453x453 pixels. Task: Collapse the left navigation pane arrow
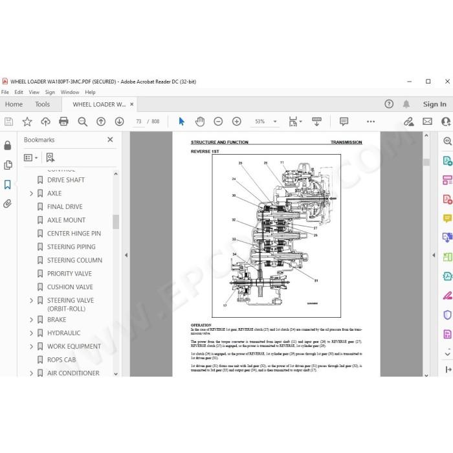tap(126, 255)
